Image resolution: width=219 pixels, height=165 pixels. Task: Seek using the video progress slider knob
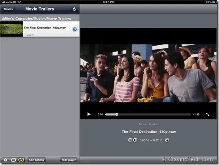pos(117,114)
